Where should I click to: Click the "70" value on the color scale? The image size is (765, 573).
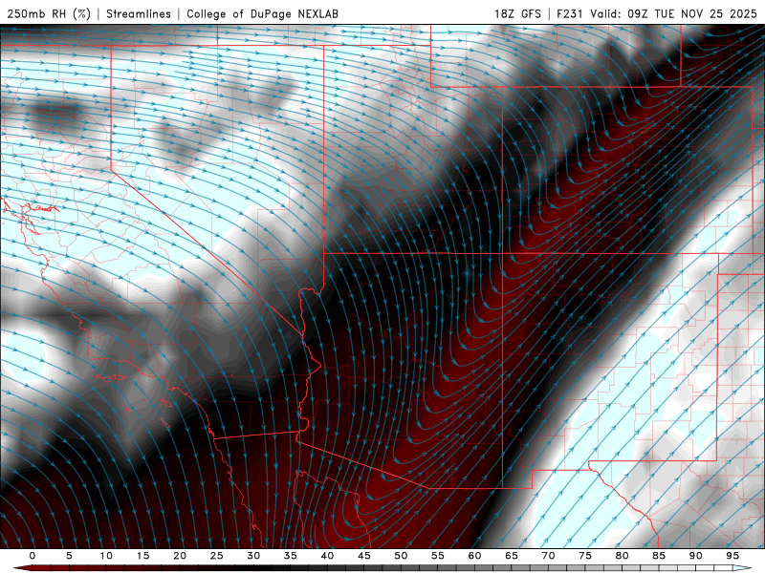[x=548, y=556]
